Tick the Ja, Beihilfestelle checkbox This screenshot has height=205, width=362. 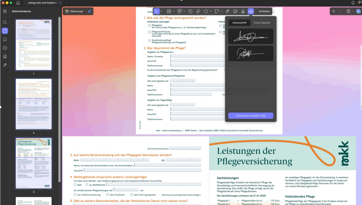coord(87,185)
